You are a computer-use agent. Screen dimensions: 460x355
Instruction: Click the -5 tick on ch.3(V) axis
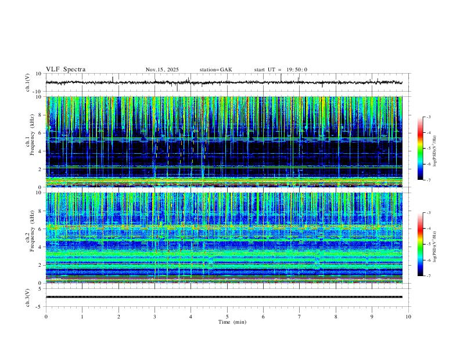pyautogui.click(x=39, y=307)
